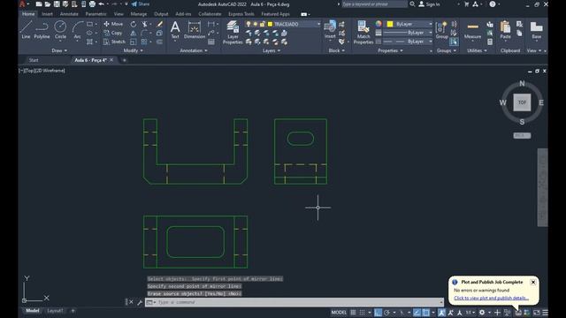
Task: Click the MODEL space button in status bar
Action: 339,313
